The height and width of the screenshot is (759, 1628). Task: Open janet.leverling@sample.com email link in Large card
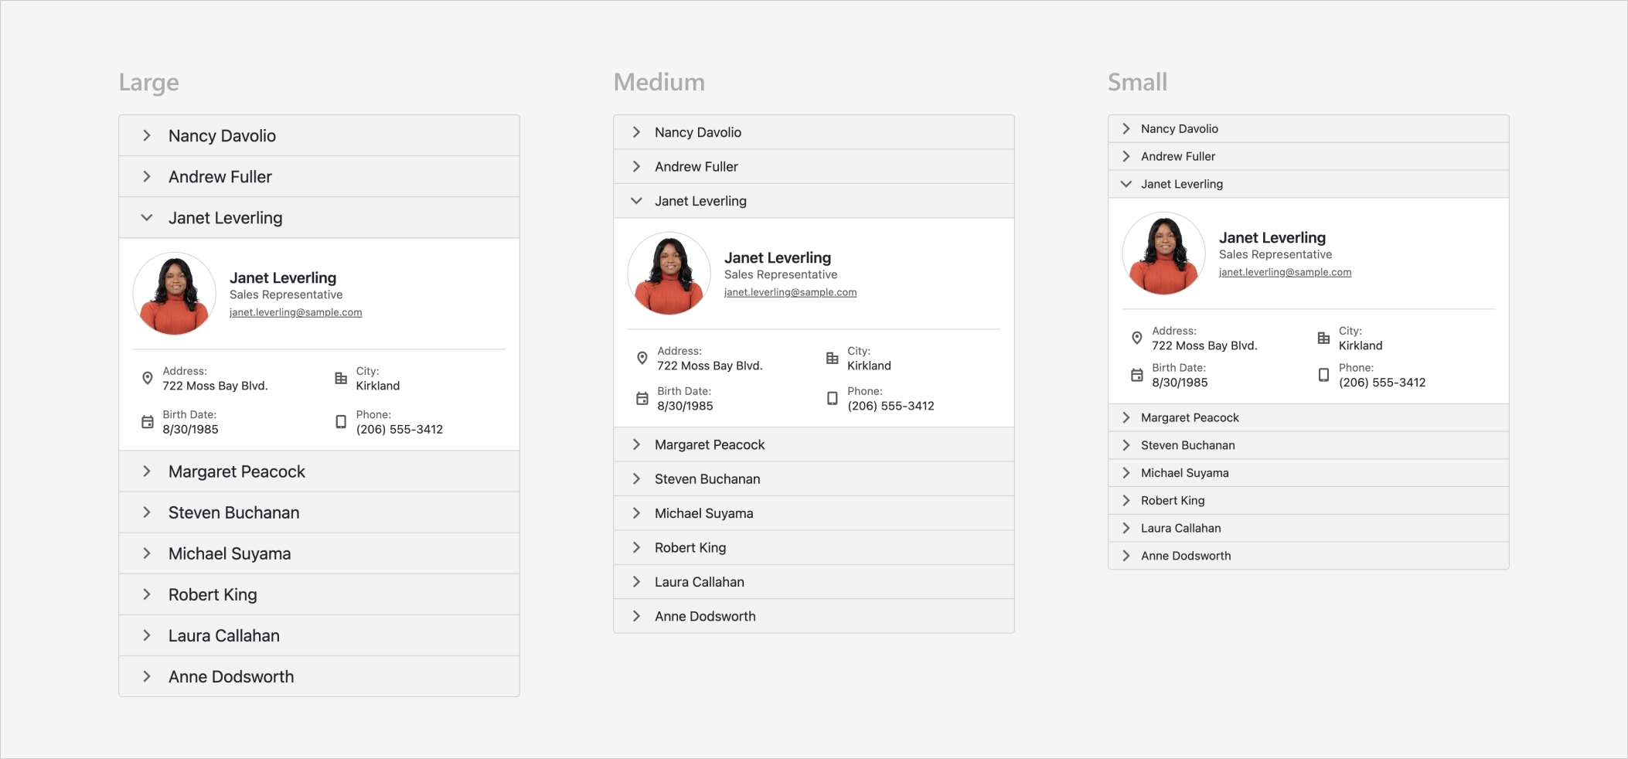point(296,312)
